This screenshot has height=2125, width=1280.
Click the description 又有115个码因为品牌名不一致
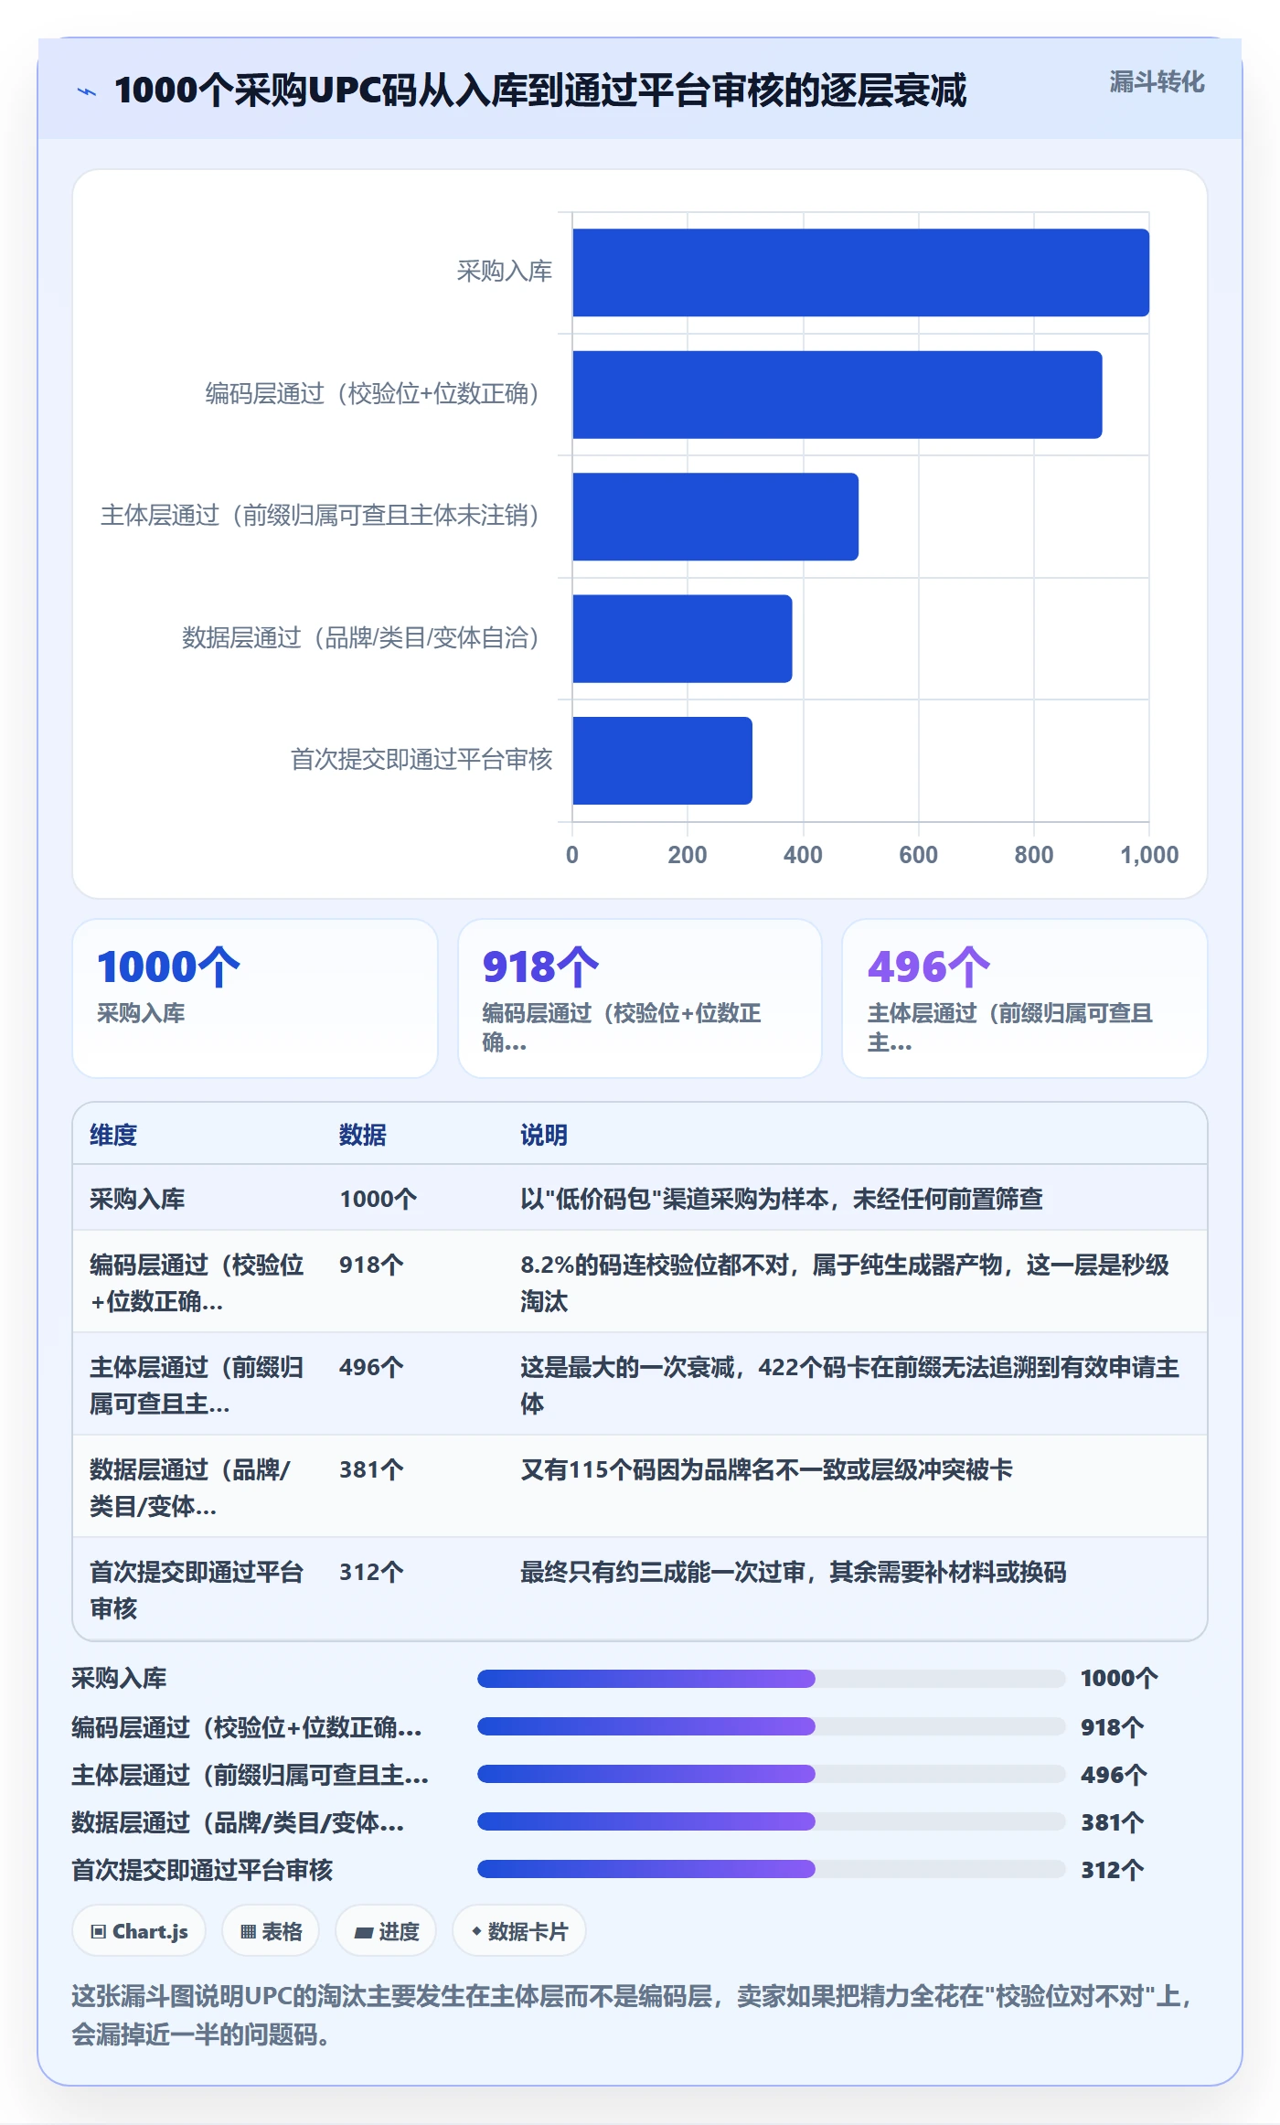click(x=766, y=1469)
